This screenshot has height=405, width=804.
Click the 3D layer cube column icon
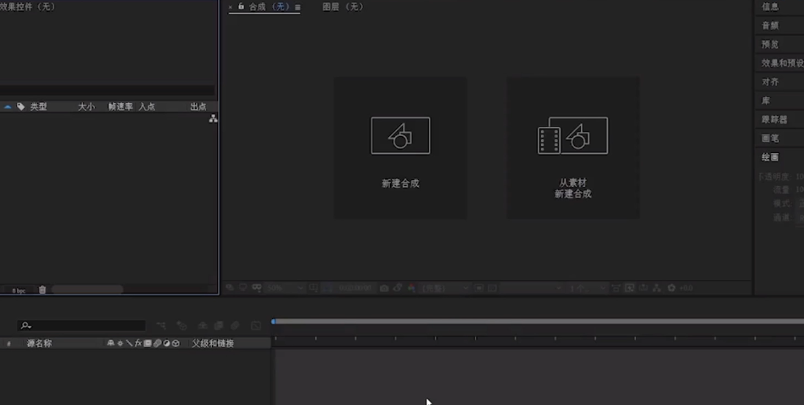point(176,343)
